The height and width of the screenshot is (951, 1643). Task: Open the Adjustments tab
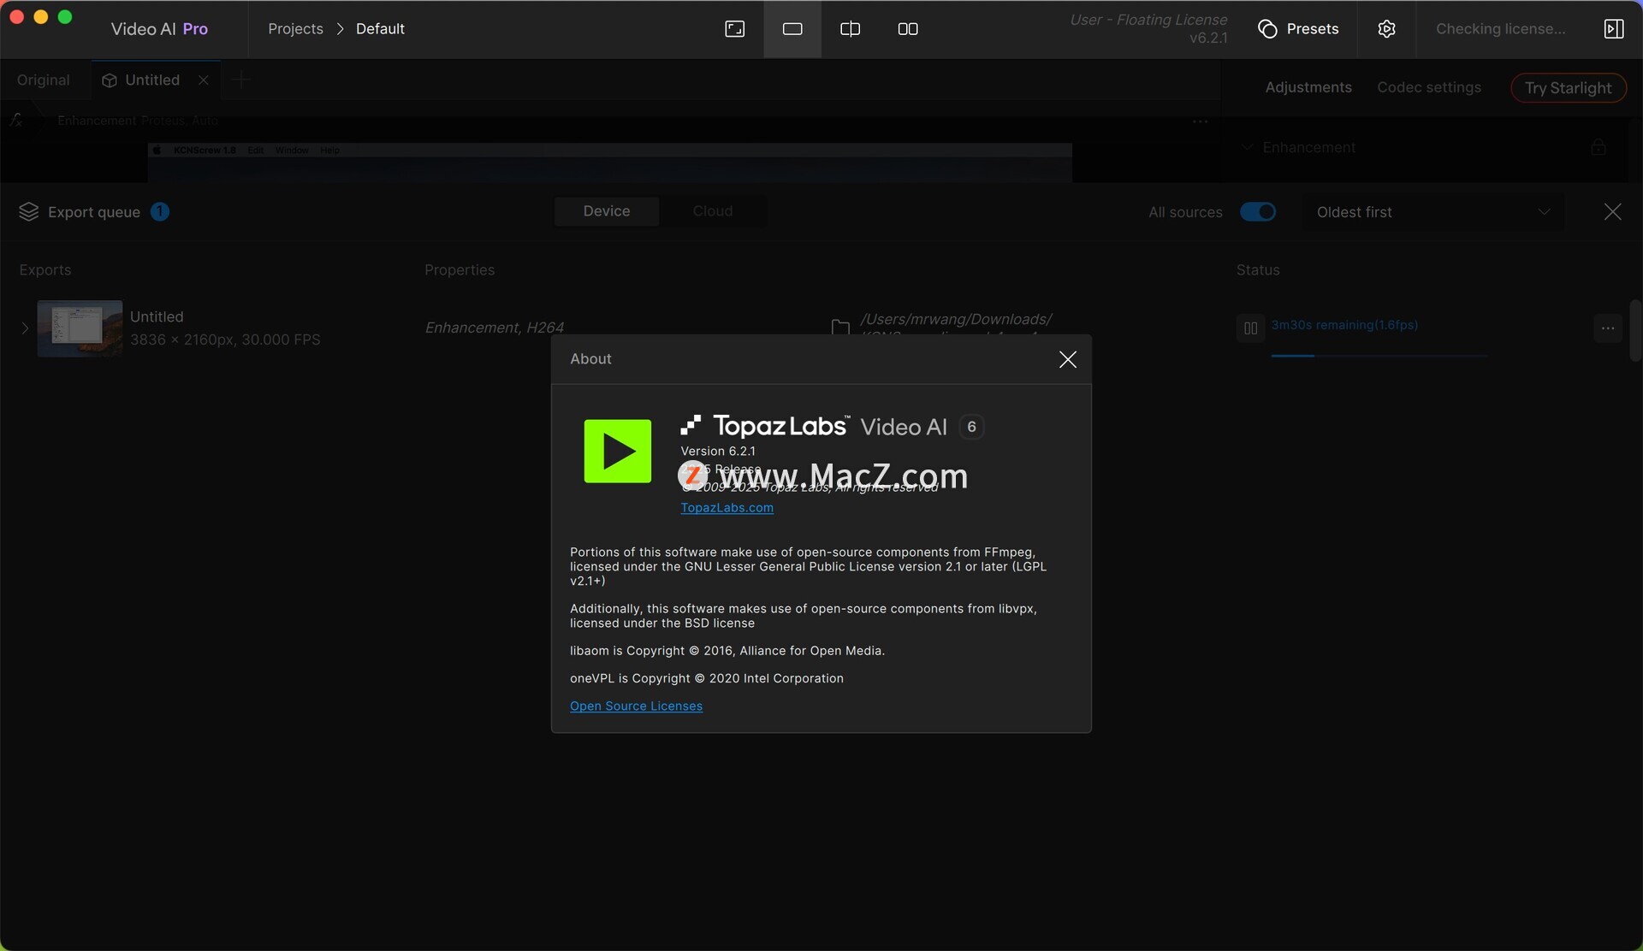(x=1308, y=87)
